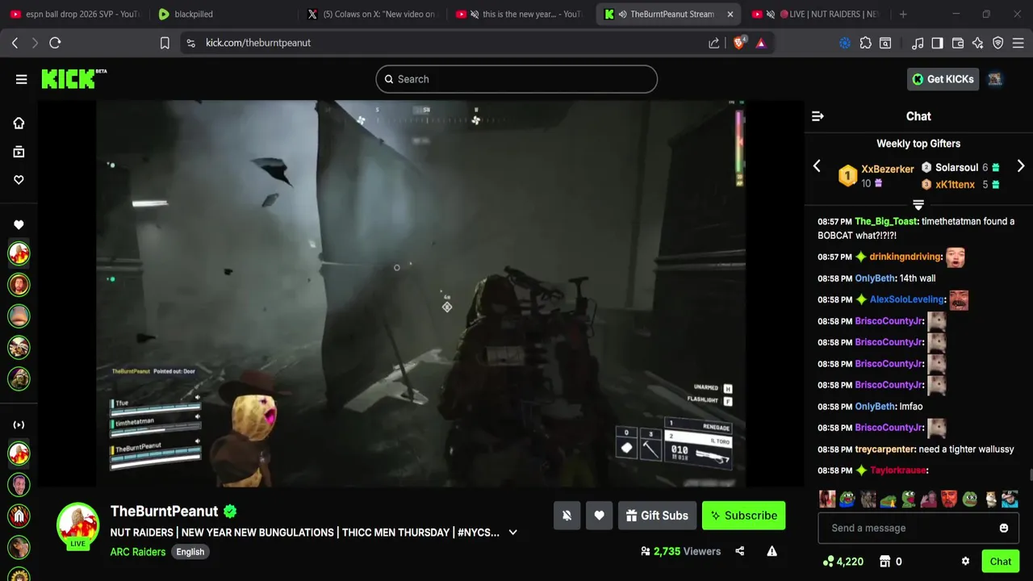Open user profile avatar menu
This screenshot has height=581, width=1033.
pos(995,79)
